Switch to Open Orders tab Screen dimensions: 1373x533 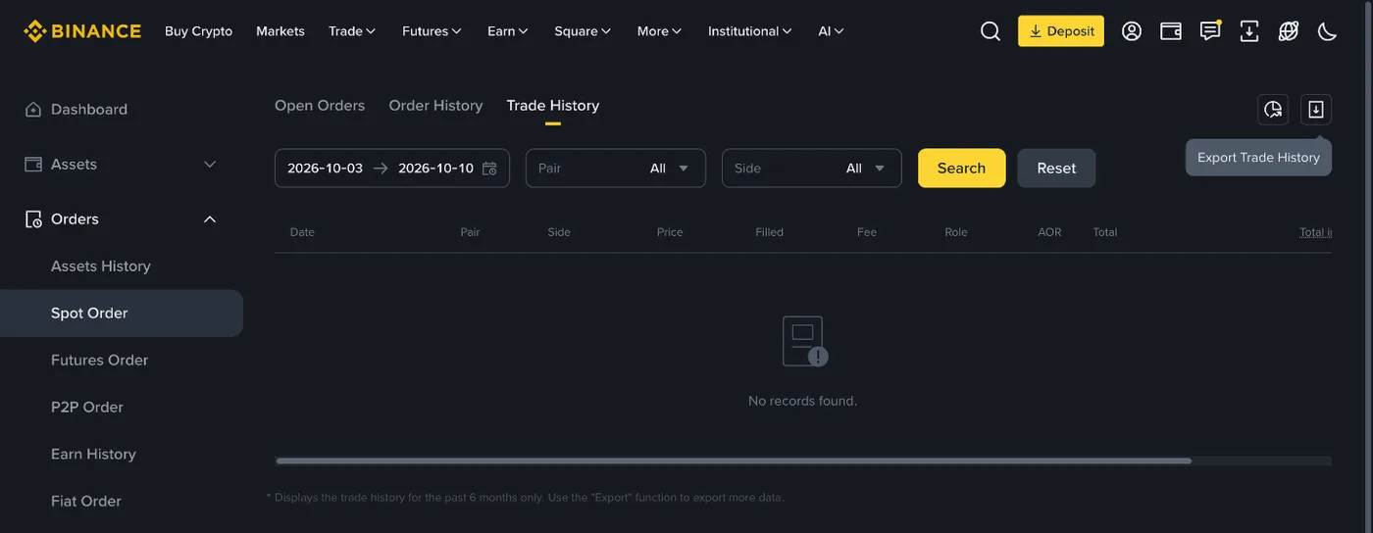point(320,106)
